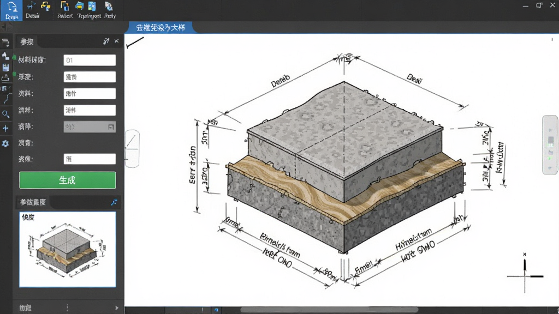Close the parameters panel with its X
The height and width of the screenshot is (314, 559).
click(x=117, y=41)
